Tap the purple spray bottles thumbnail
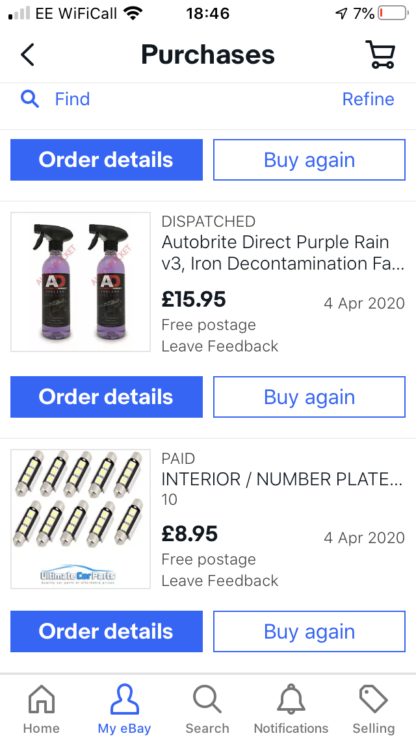This screenshot has height=738, width=416. tap(81, 281)
